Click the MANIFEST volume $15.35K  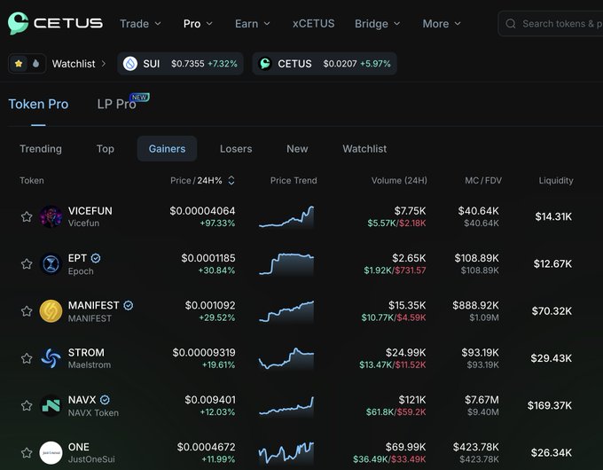pos(407,305)
